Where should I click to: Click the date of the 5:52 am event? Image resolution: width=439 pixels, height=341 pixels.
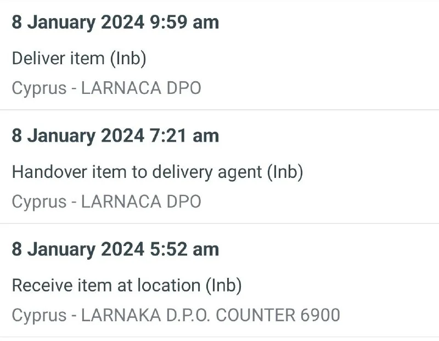78,249
